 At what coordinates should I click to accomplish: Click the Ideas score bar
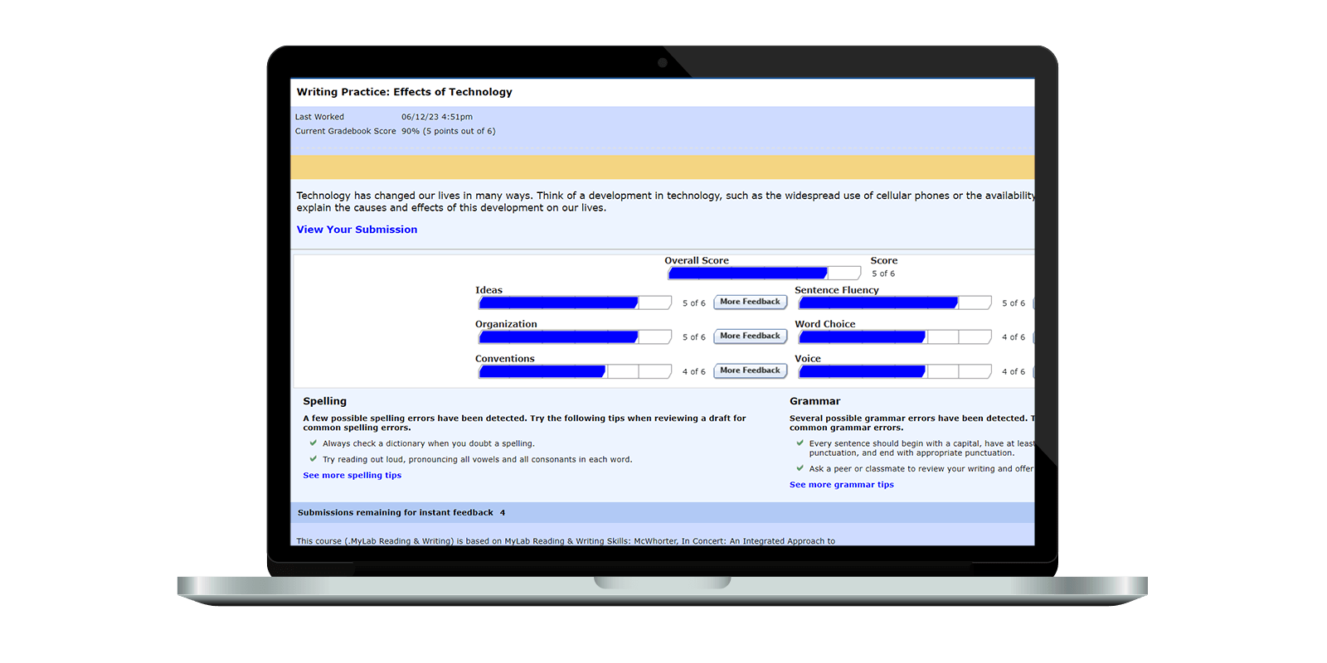(x=575, y=303)
